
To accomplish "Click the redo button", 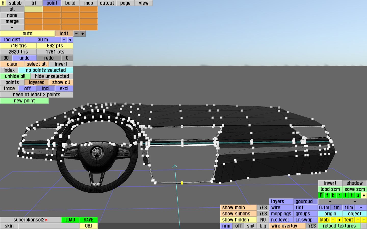I will 49,58.
